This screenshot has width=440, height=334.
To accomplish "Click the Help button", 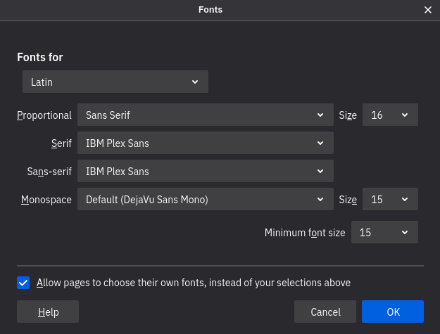I will point(48,311).
